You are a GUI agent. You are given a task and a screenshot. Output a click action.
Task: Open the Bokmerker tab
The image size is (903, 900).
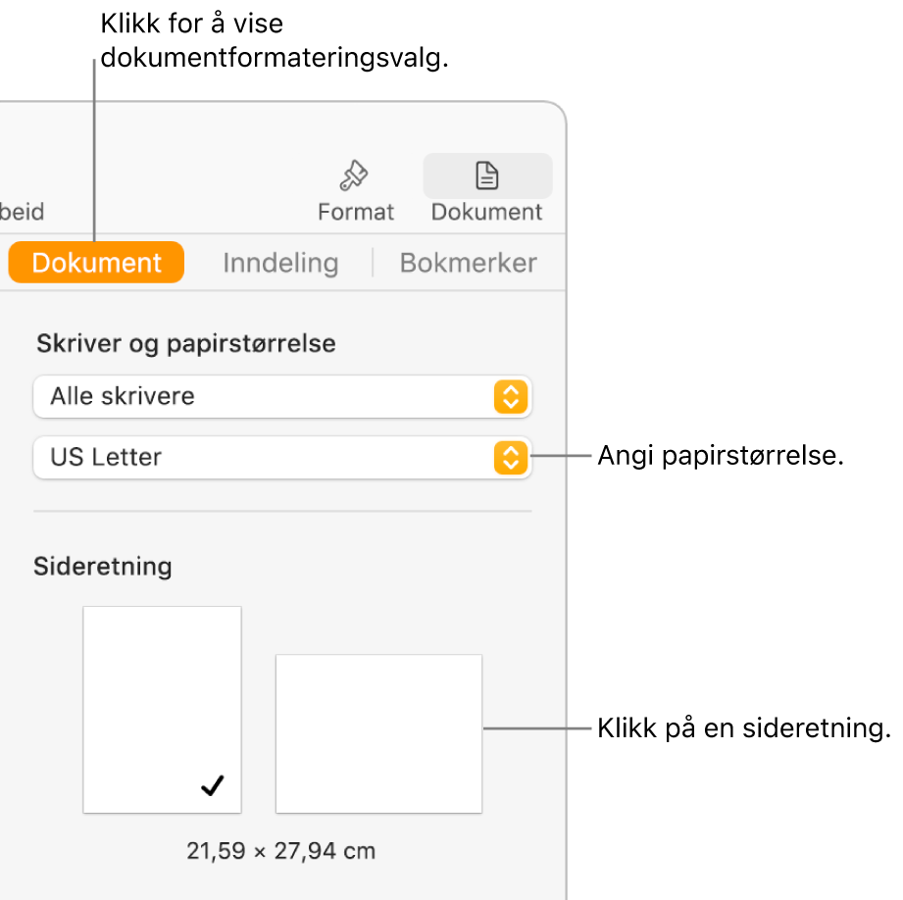coord(469,263)
